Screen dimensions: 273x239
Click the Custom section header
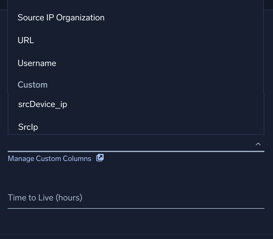[32, 84]
